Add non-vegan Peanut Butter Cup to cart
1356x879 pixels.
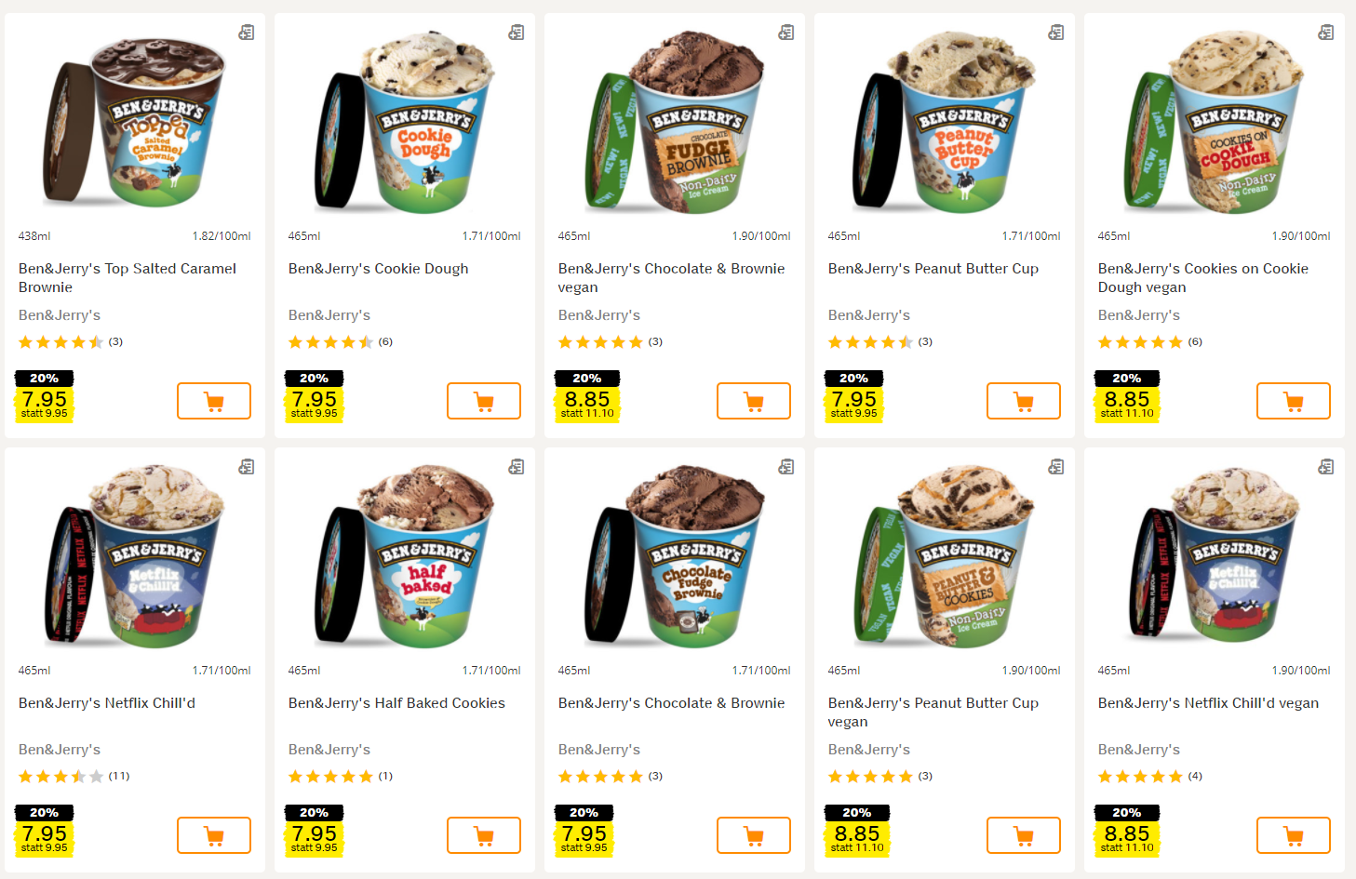[x=1024, y=401]
